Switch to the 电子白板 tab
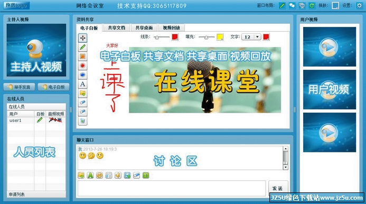366x204 pixels. pyautogui.click(x=89, y=28)
